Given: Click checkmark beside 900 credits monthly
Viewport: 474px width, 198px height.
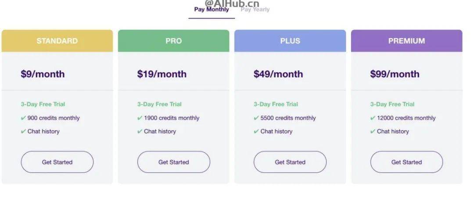Looking at the screenshot, I should click(23, 118).
